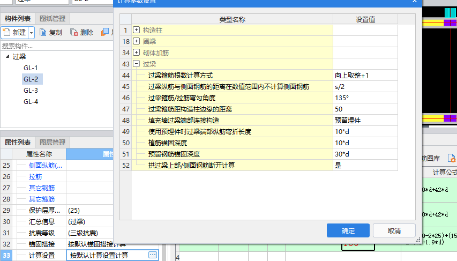457x261 pixels.
Task: Expand the 构造柱 group row
Action: (x=136, y=30)
